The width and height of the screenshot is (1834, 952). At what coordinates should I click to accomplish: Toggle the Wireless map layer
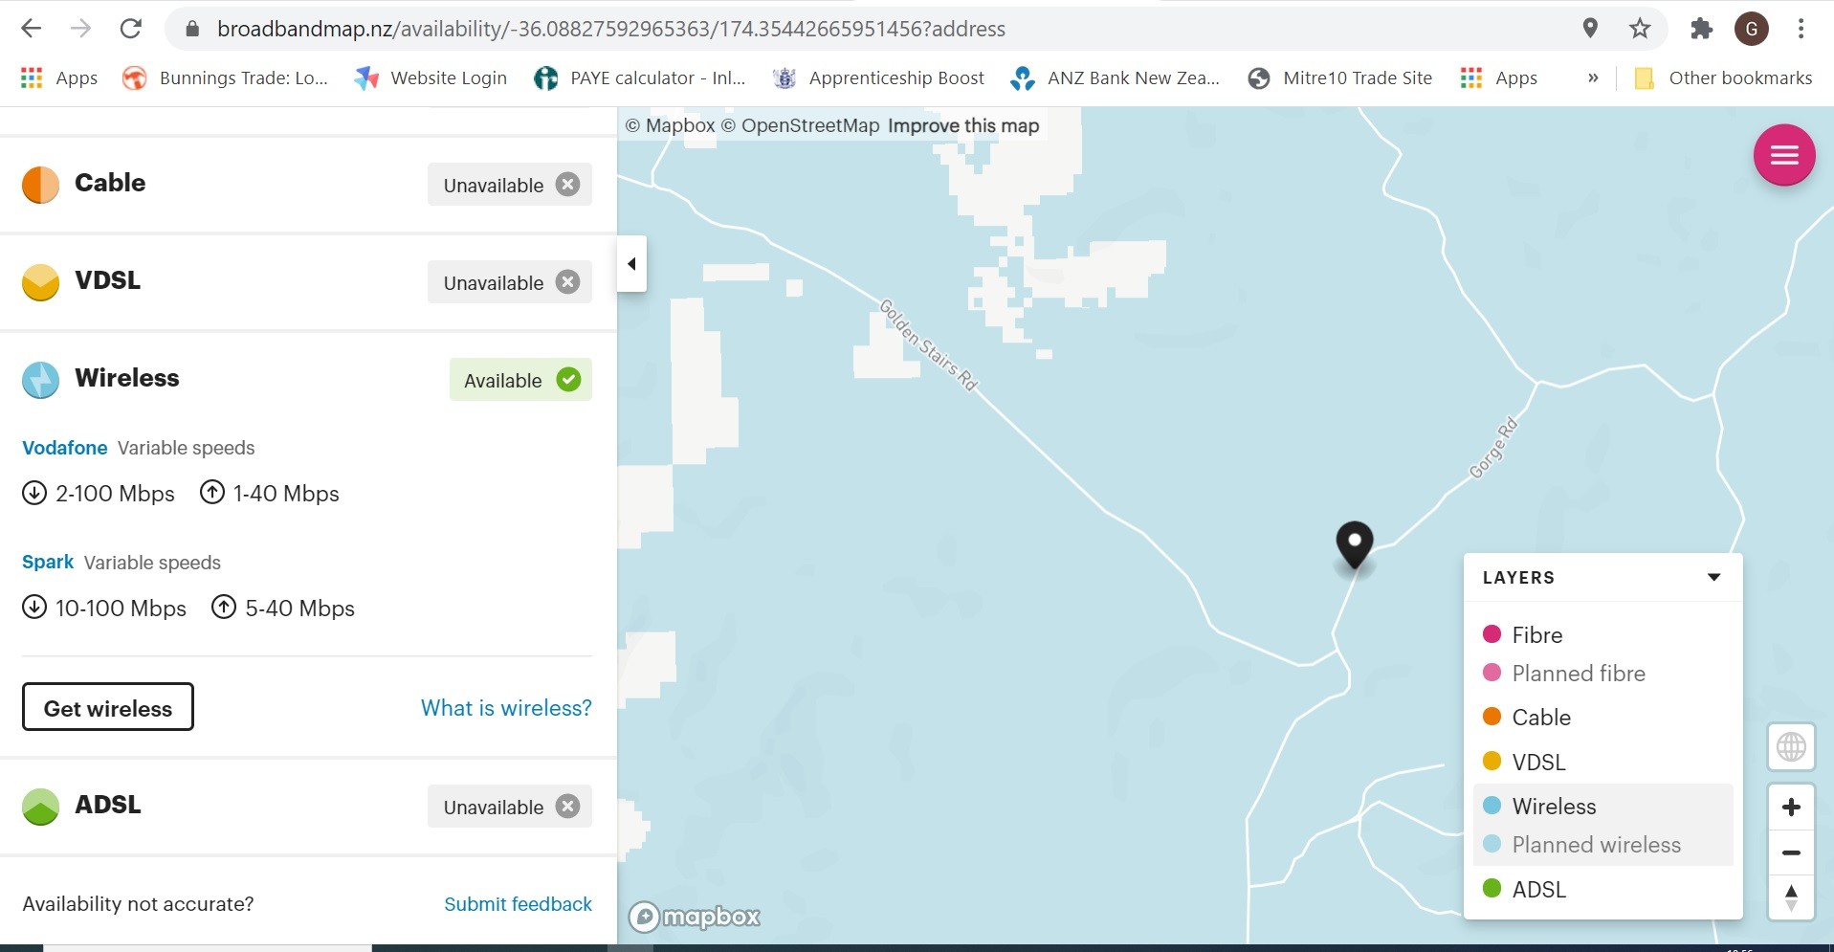point(1553,807)
